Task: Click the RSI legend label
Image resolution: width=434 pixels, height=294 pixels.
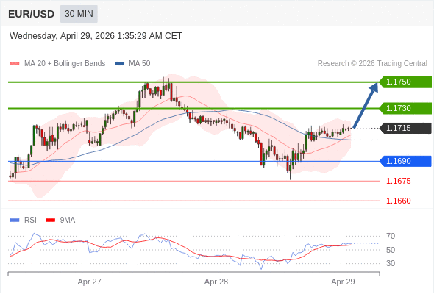Action: tap(30, 220)
